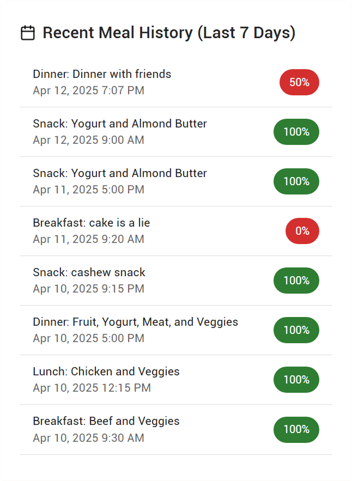352x481 pixels.
Task: Select the Apr 12 9:00 AM yogurt snack
Action: click(x=176, y=132)
